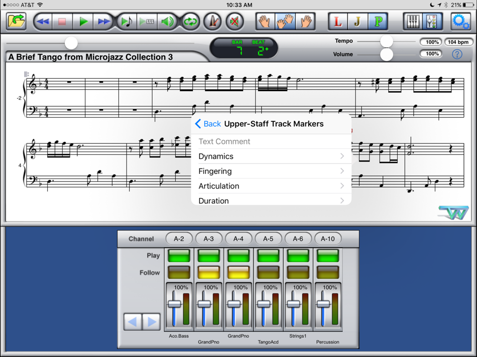Select the play-with-keyboard wait mode icon
This screenshot has height=357, width=477.
tap(147, 22)
